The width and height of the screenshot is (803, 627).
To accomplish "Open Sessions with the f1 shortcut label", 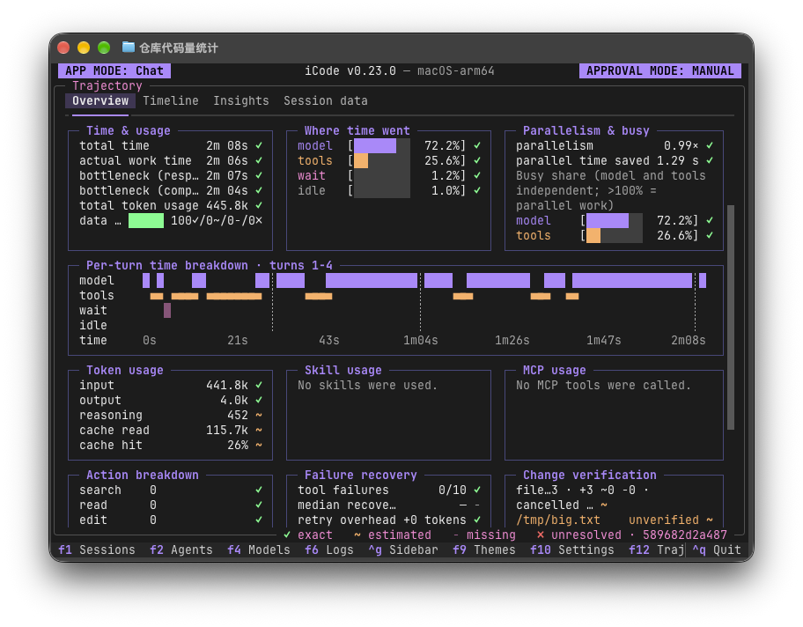I will pos(96,550).
